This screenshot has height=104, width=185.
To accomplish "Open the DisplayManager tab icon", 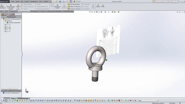I will 14,14.
